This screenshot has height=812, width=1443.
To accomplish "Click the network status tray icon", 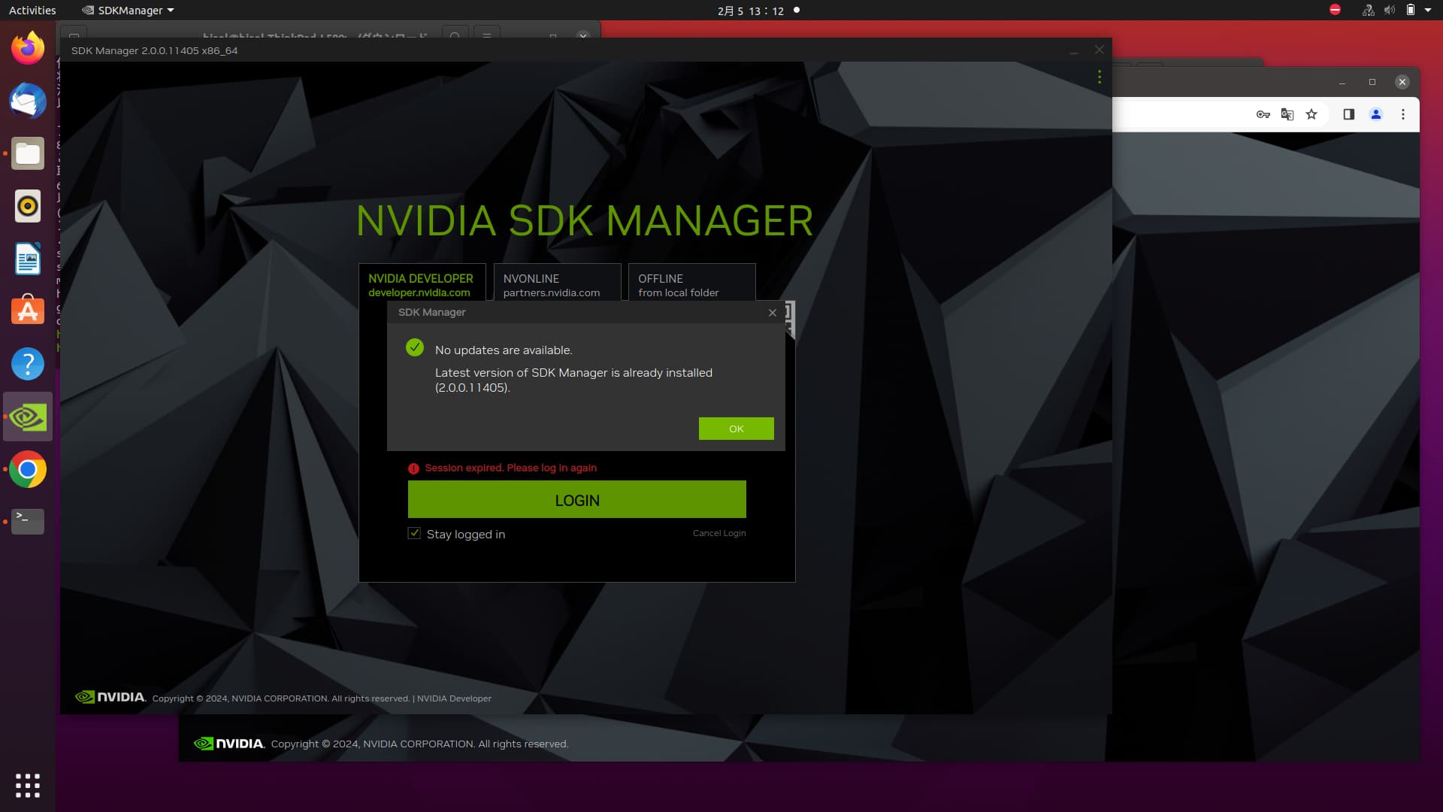I will (x=1368, y=11).
